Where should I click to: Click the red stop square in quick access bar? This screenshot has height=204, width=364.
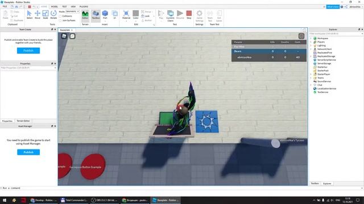click(30, 7)
